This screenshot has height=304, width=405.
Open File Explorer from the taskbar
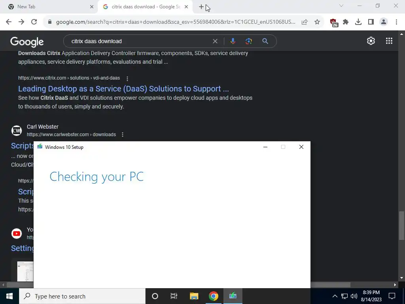coord(194,296)
